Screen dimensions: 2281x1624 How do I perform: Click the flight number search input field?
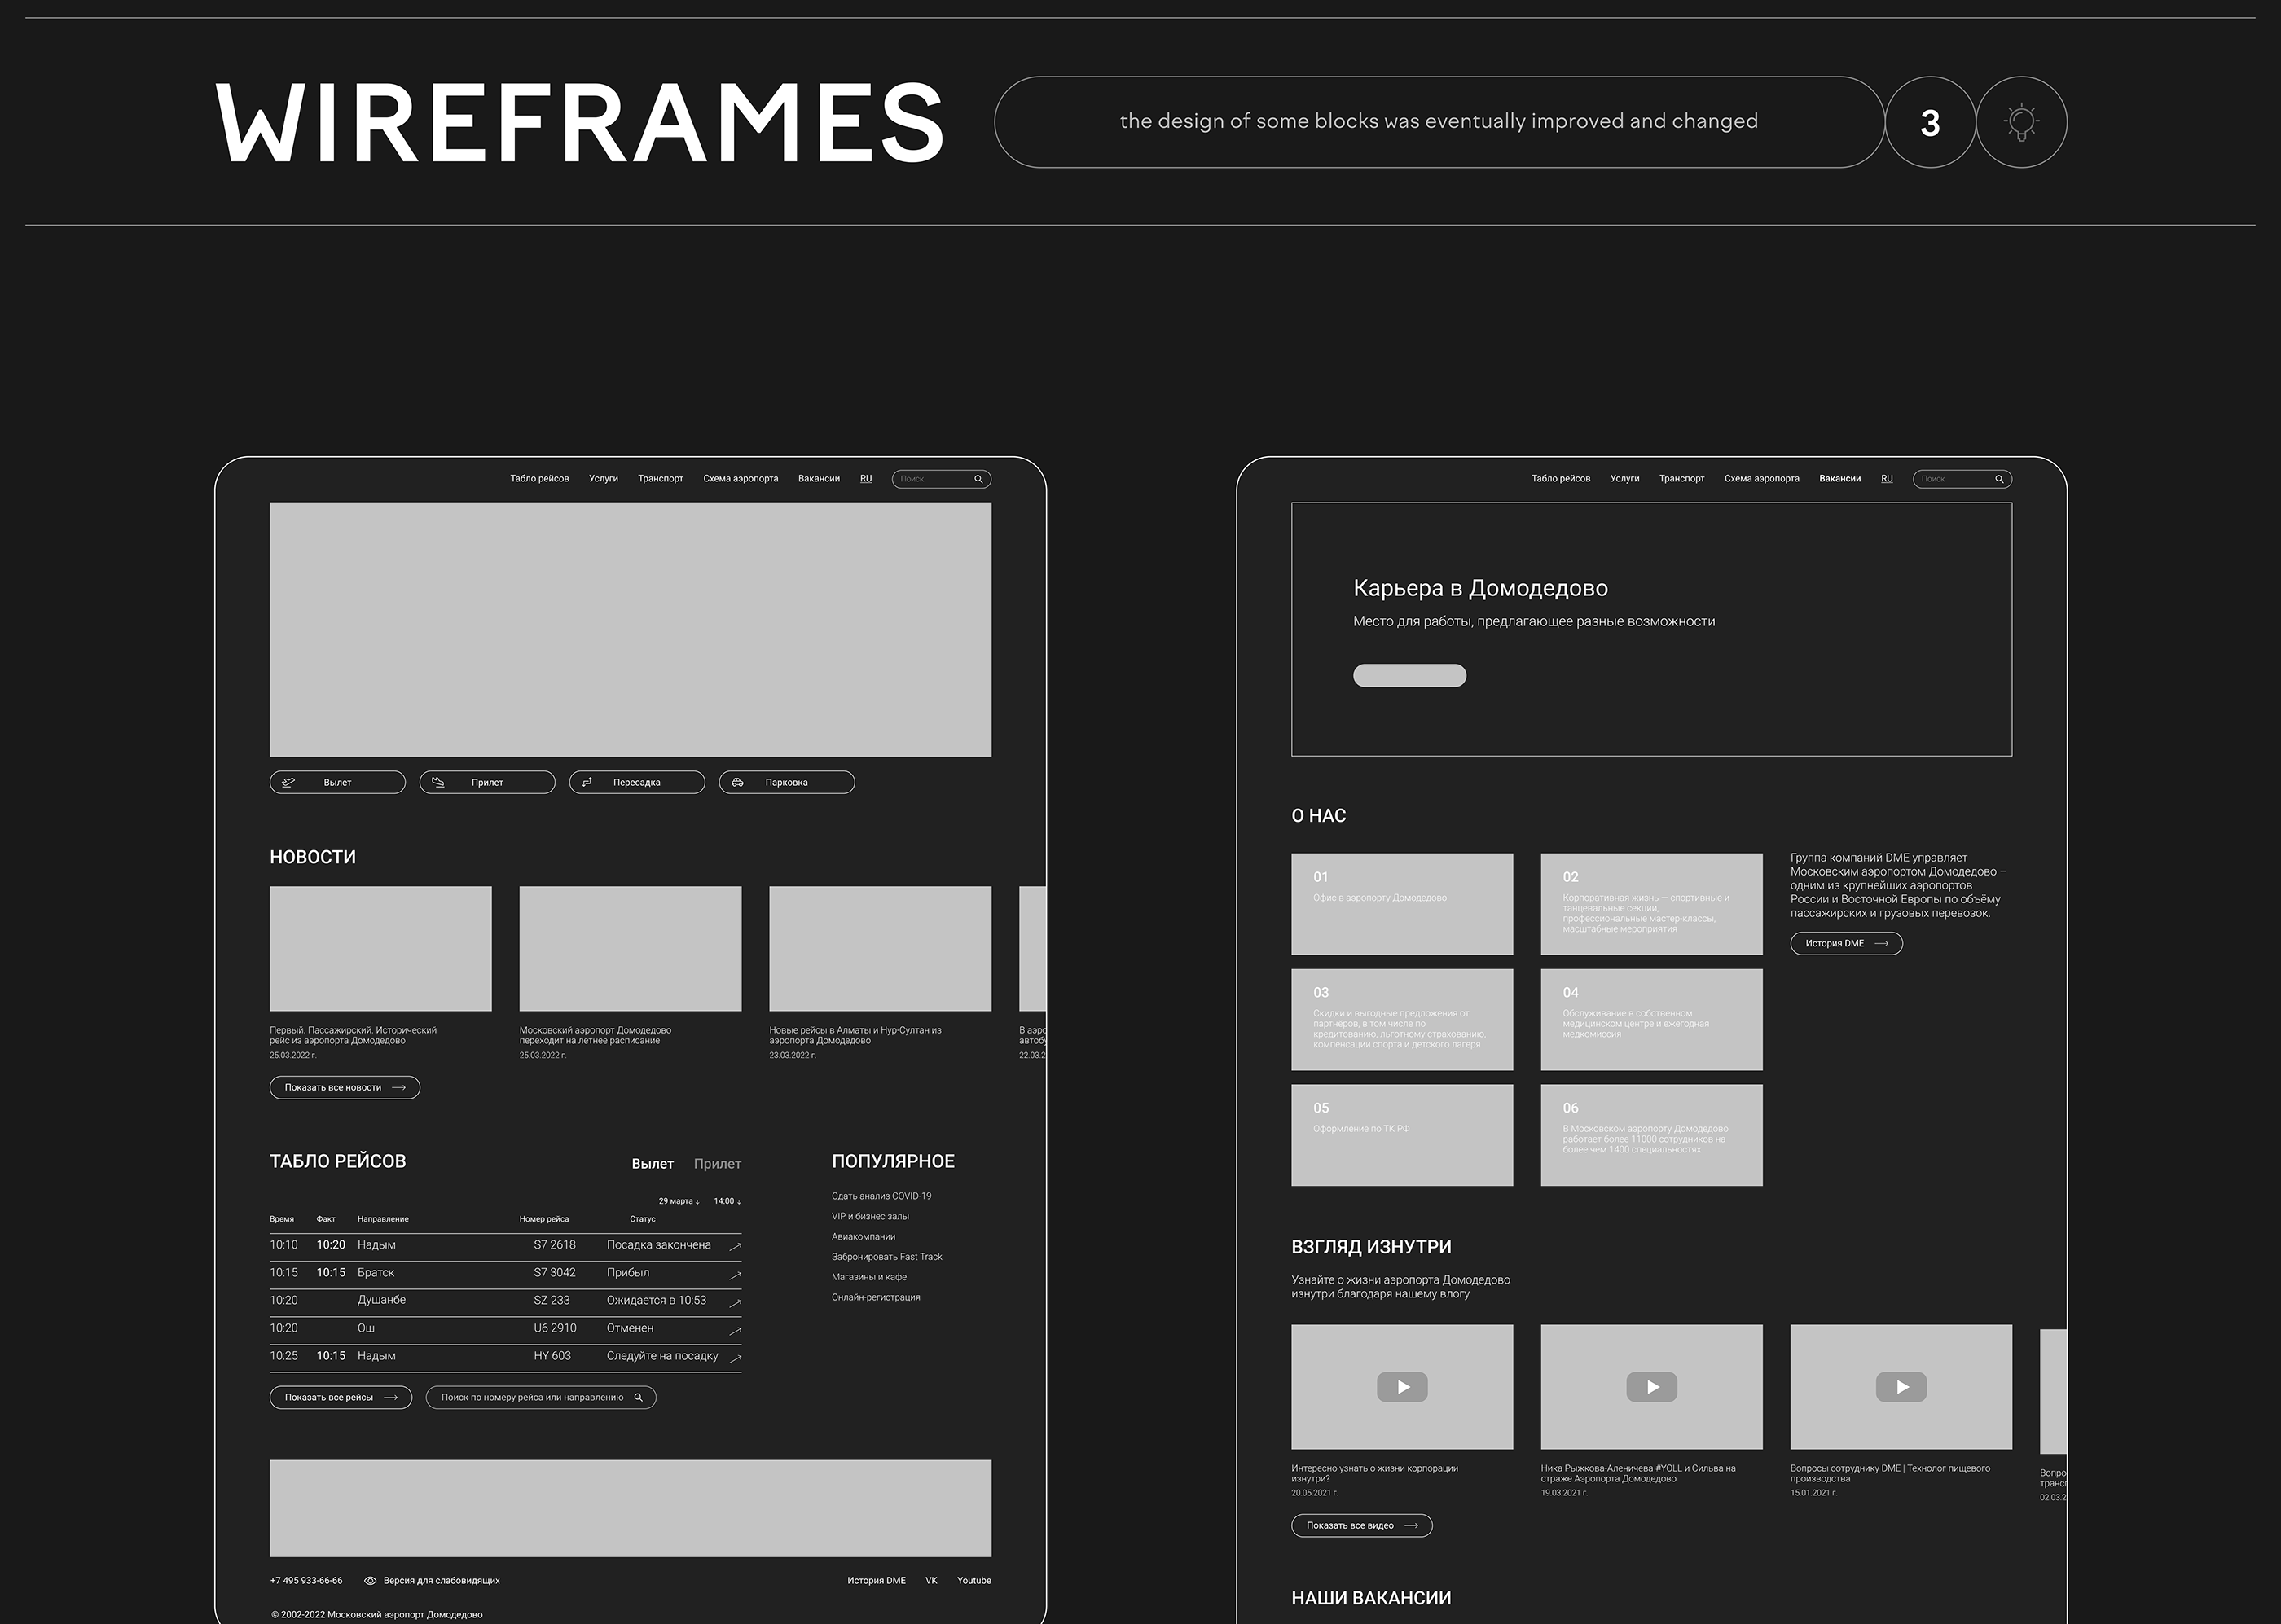(x=532, y=1397)
